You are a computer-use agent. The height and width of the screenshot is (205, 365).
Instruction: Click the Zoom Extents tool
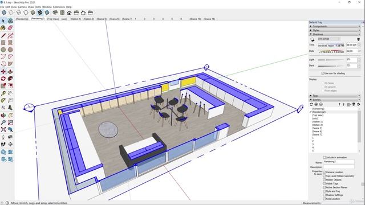[3, 129]
